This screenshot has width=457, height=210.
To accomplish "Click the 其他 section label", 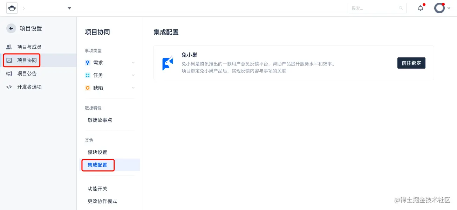I will pos(89,140).
